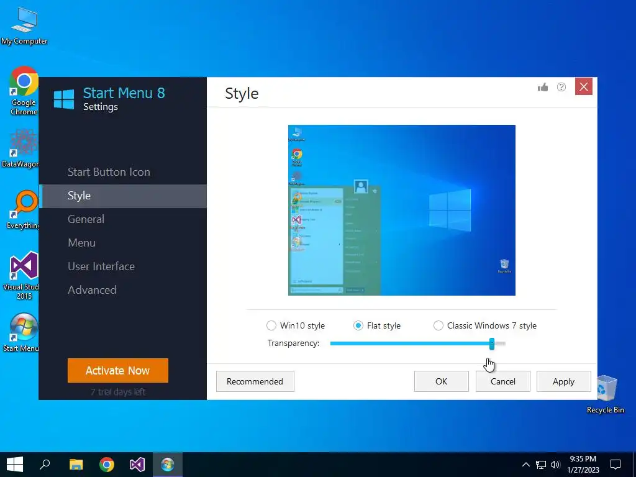Image resolution: width=636 pixels, height=477 pixels.
Task: Open the notification center icon
Action: (x=616, y=465)
